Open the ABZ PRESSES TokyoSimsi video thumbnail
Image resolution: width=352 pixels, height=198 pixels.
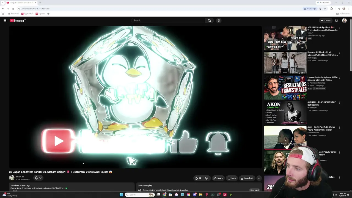click(285, 38)
